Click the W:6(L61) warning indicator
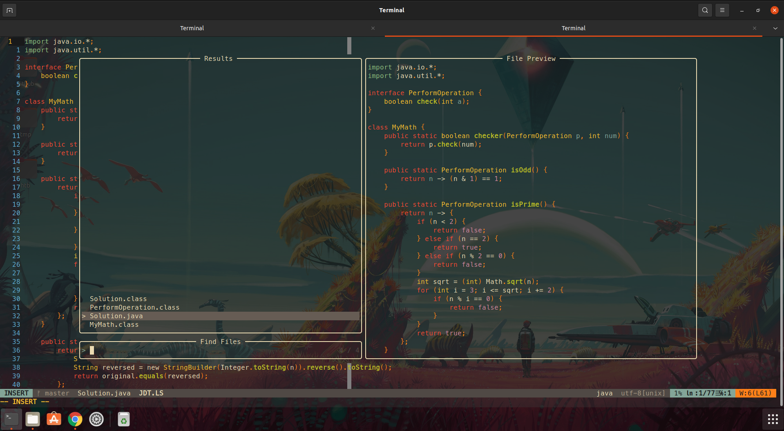784x431 pixels. tap(755, 393)
